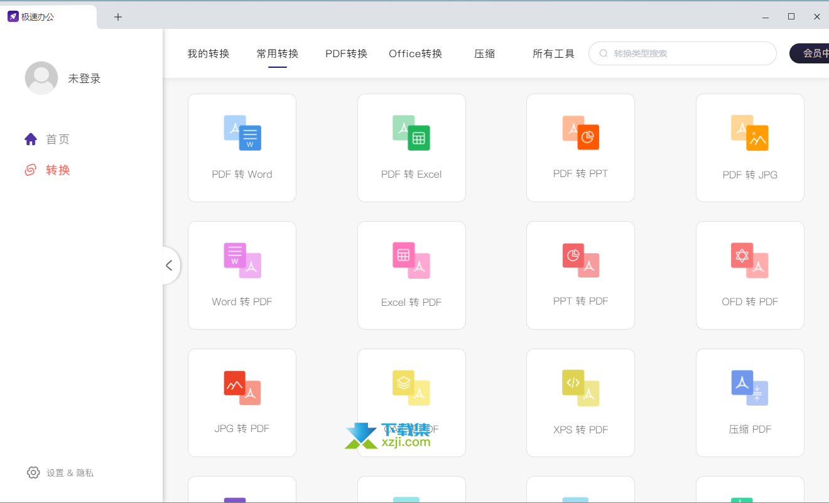Open the OFD 转 PDF converter icon
This screenshot has height=503, width=829.
point(750,260)
